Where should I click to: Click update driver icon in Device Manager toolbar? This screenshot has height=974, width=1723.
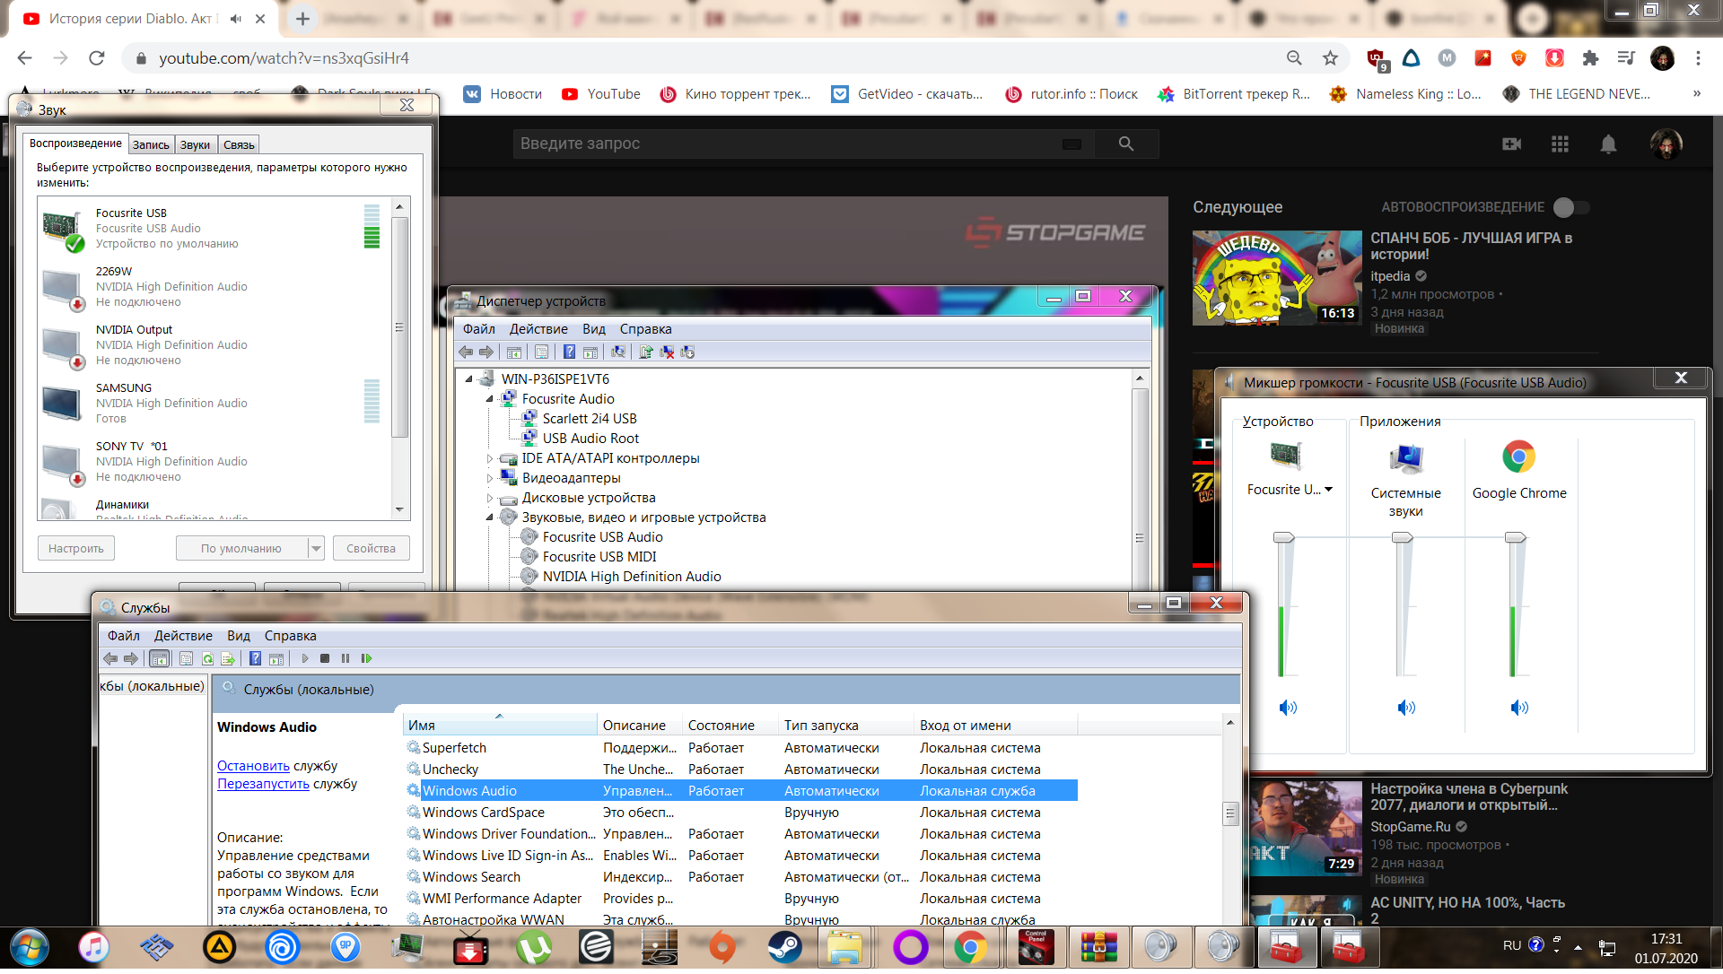click(x=645, y=352)
